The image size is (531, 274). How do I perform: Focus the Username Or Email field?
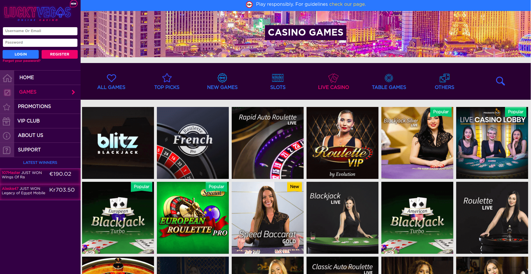point(40,31)
